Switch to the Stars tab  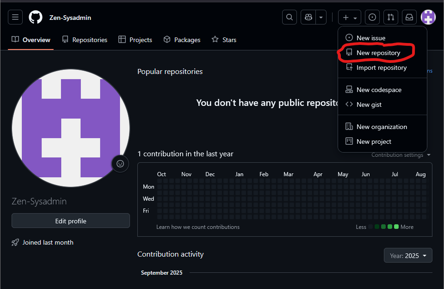tap(224, 40)
